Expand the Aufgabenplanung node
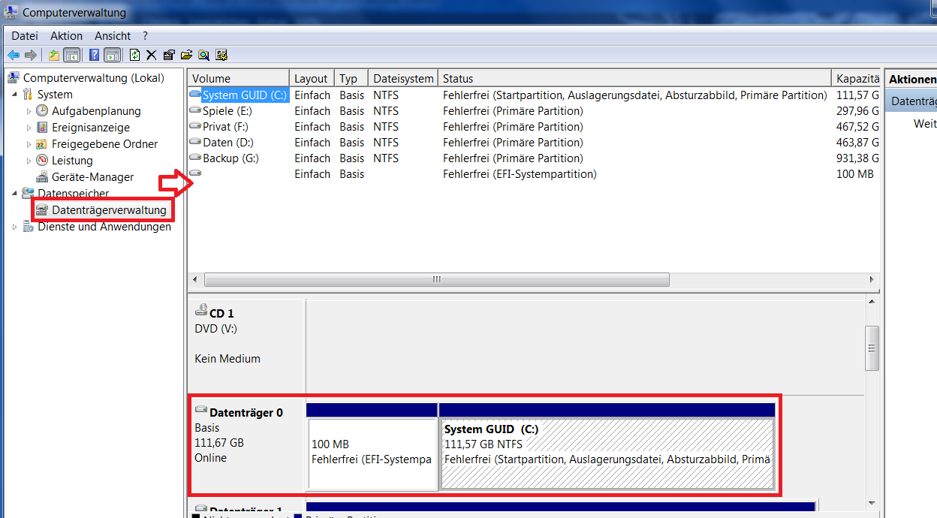Screen dimensions: 937x518 coord(29,111)
